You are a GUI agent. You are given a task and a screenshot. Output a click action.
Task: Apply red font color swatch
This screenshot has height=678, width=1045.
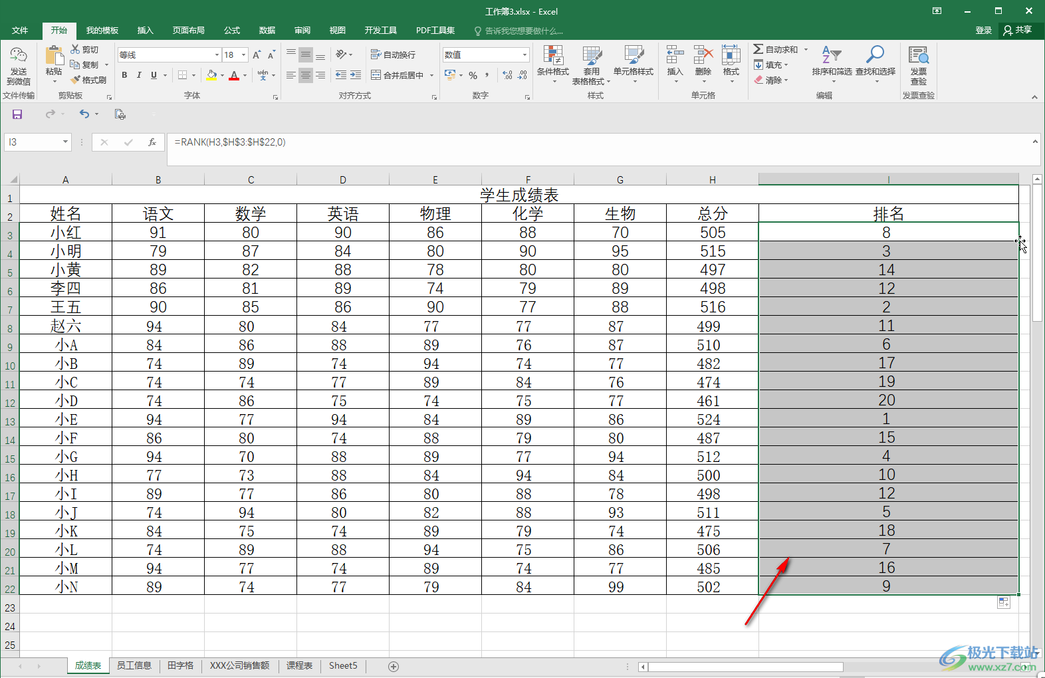pos(234,75)
